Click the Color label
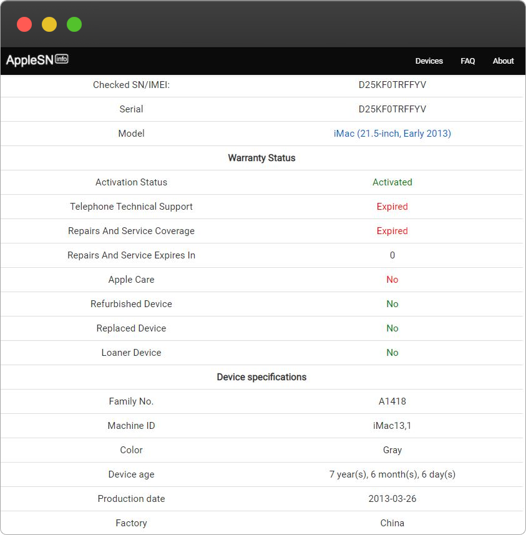 click(x=131, y=450)
